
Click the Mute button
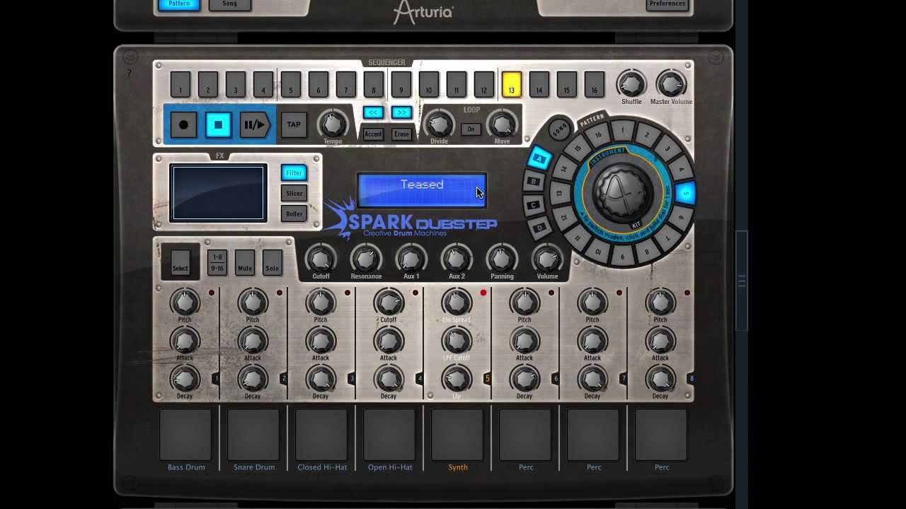[245, 262]
